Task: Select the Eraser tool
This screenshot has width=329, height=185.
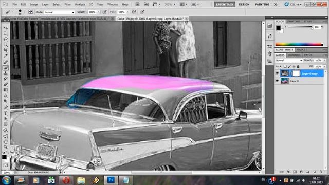Action: (x=6, y=84)
